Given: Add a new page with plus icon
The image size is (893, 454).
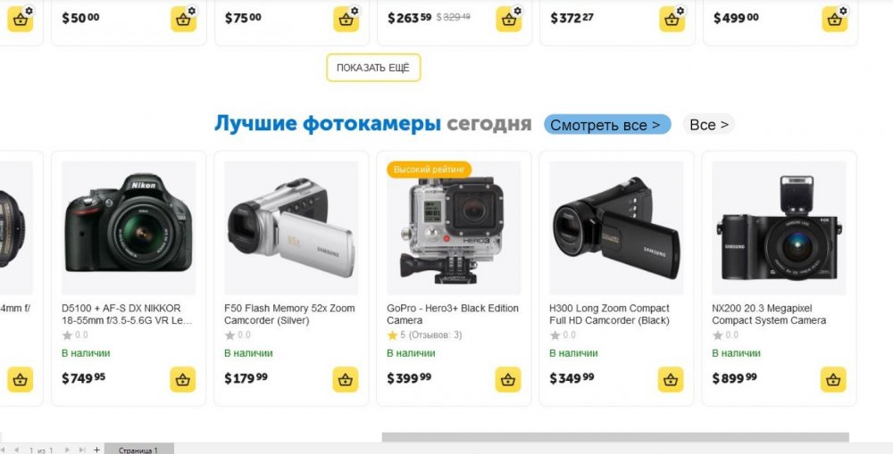Looking at the screenshot, I should point(96,450).
